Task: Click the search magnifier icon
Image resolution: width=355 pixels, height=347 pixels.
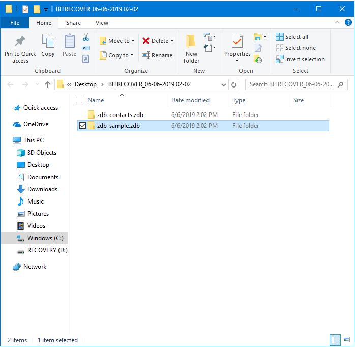Action: point(340,84)
